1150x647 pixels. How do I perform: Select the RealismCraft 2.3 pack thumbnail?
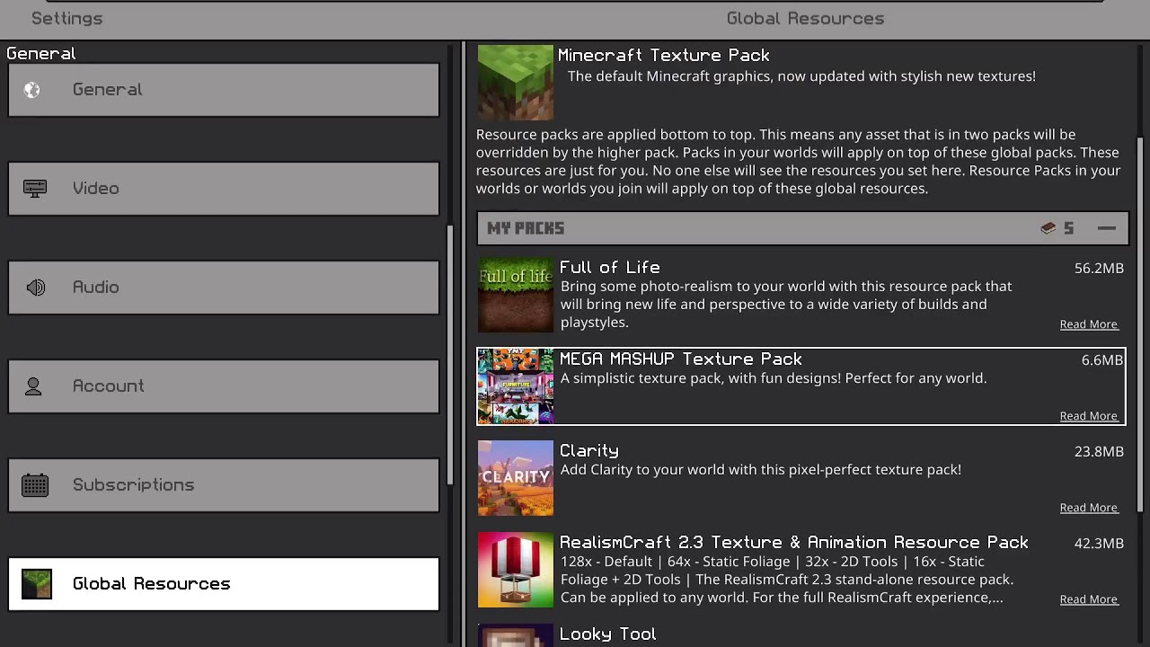(x=515, y=570)
